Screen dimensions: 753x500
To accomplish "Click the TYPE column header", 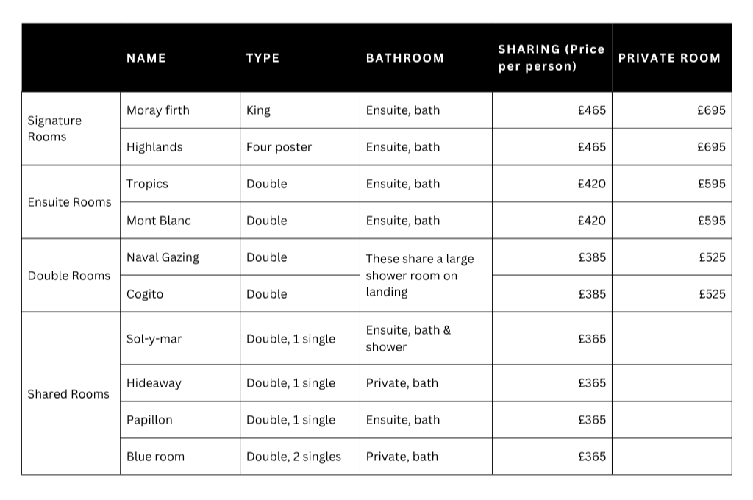I will coord(263,58).
